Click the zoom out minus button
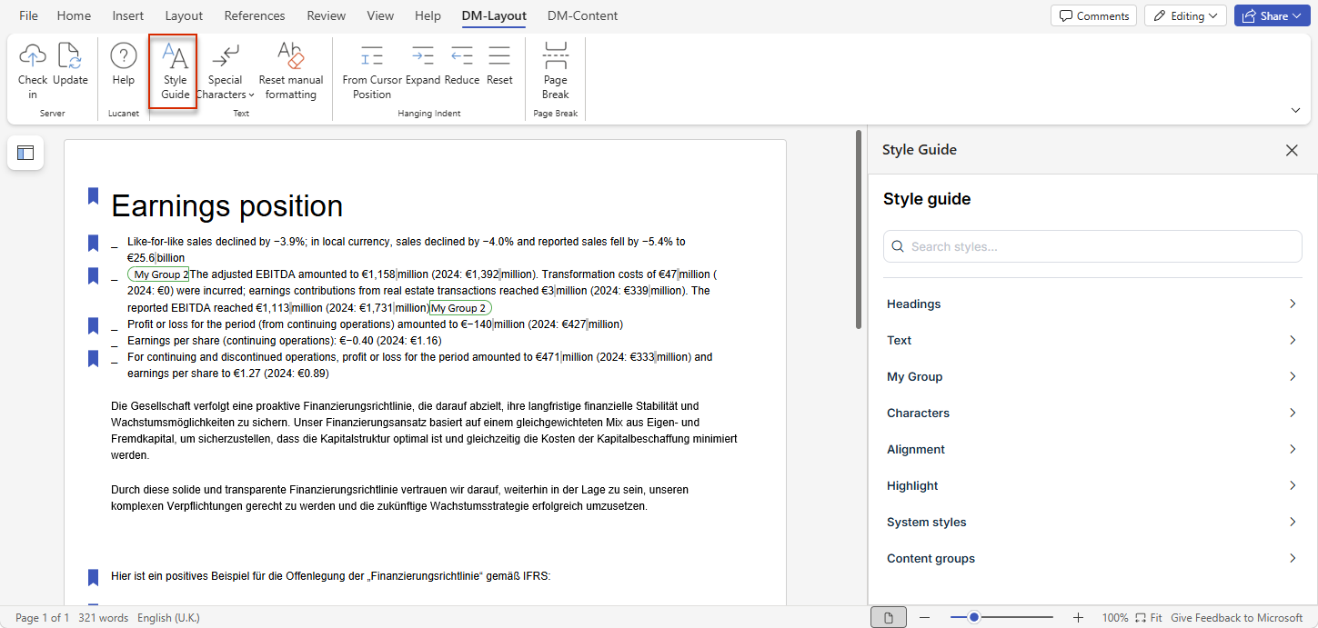The width and height of the screenshot is (1318, 628). pos(924,618)
